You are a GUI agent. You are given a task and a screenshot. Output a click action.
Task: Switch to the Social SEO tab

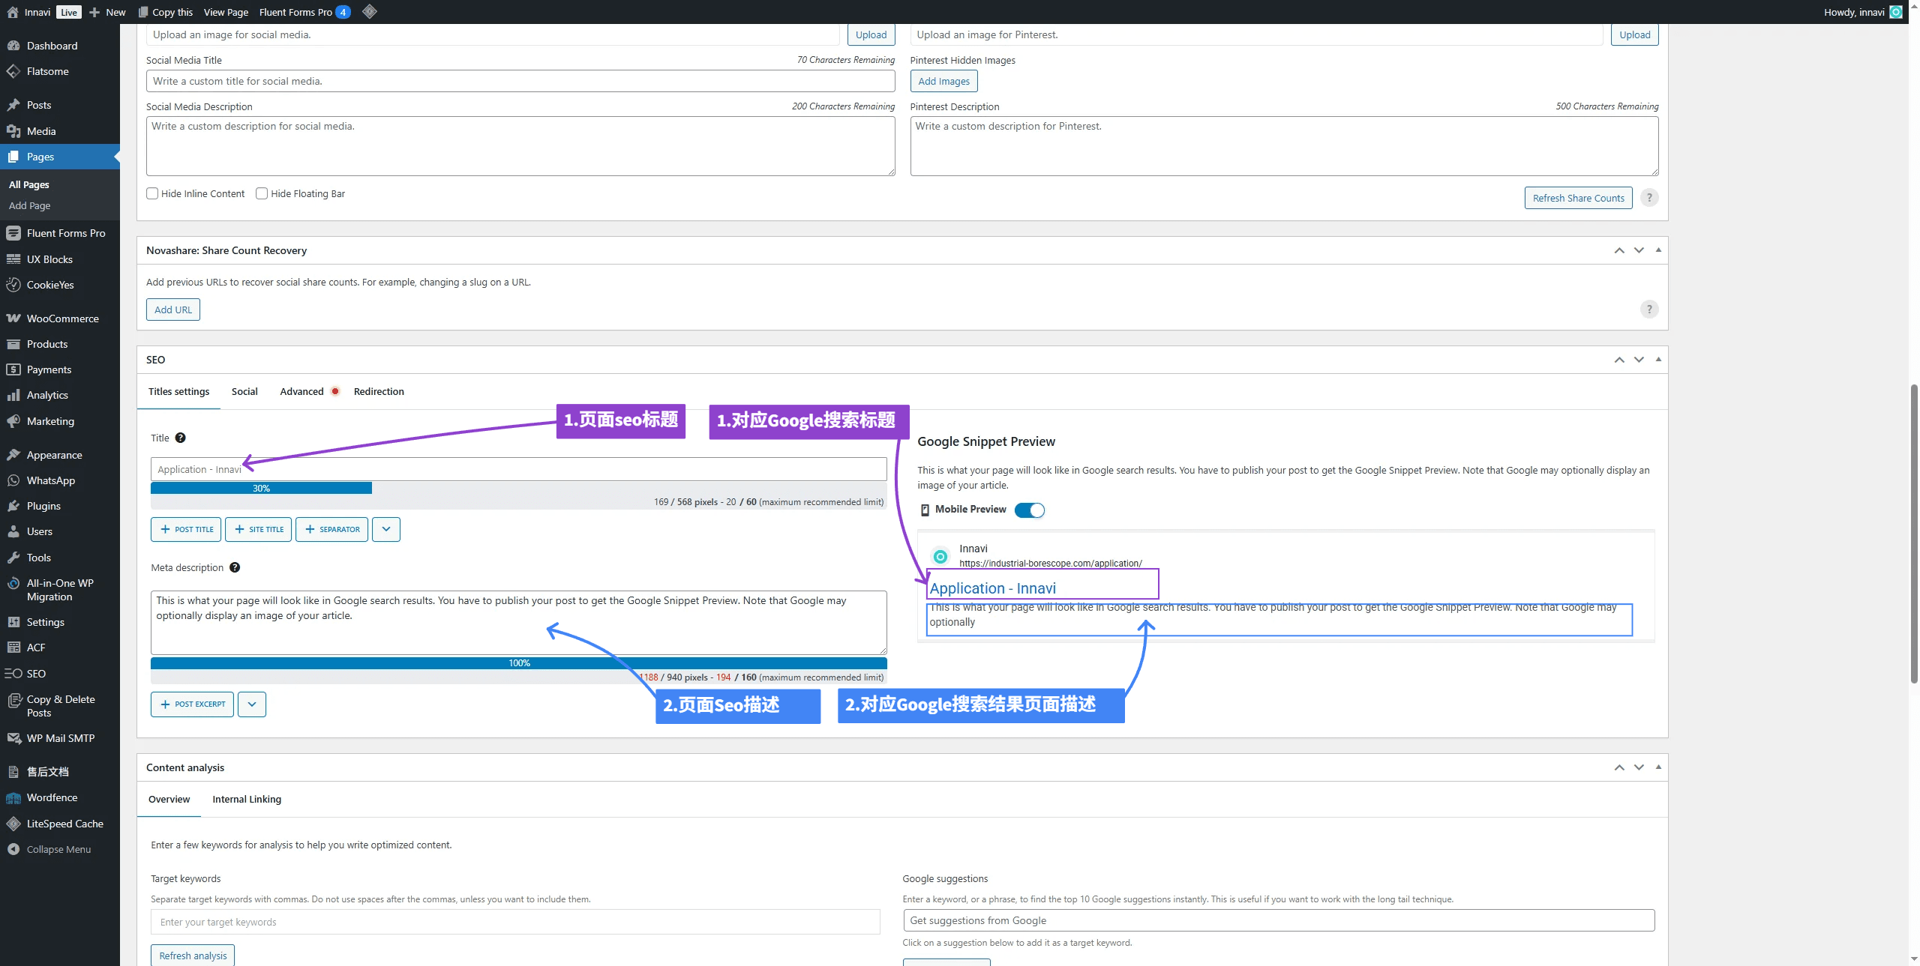244,392
